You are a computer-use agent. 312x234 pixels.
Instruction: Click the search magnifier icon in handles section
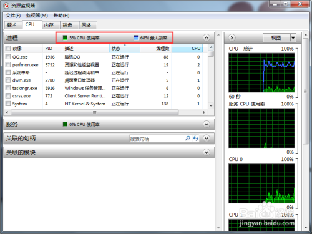click(188, 139)
